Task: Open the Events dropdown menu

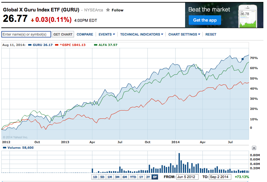Action: tap(106, 34)
